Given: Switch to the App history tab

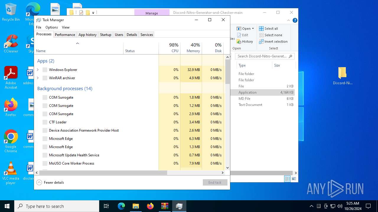Looking at the screenshot, I should (x=87, y=35).
